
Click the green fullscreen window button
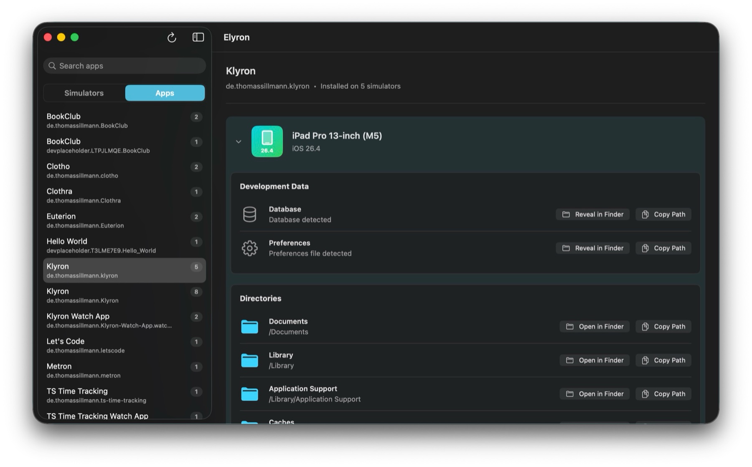tap(75, 38)
